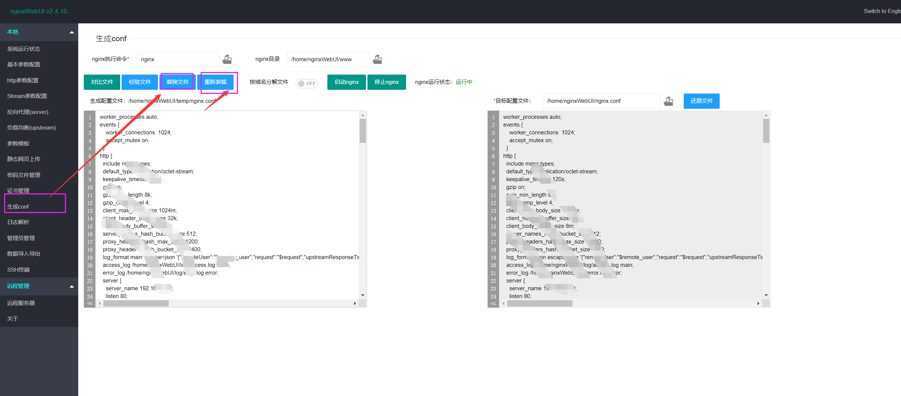Focus the nginx目录 input field
The height and width of the screenshot is (396, 901).
pos(328,59)
